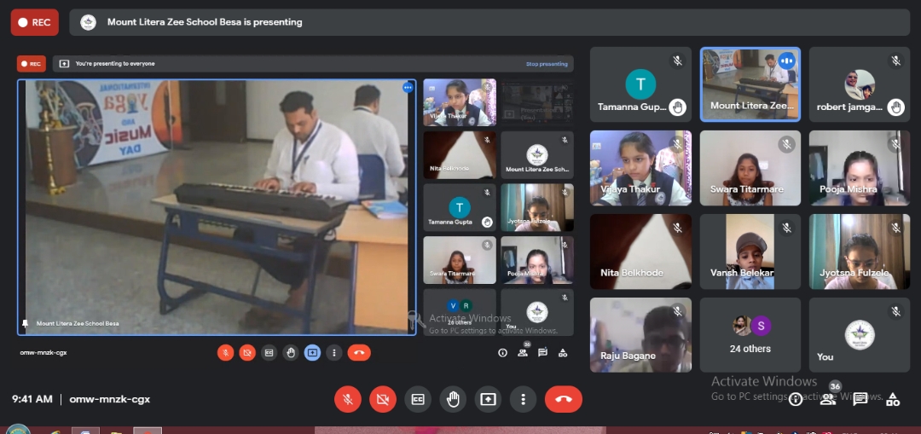Click main meeting code text omw-mnzk-cgx beside time

[x=110, y=399]
